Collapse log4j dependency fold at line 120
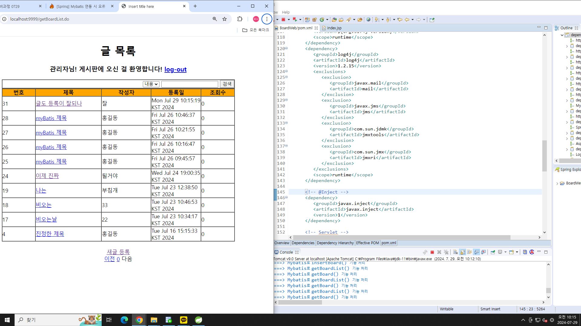 click(x=287, y=48)
